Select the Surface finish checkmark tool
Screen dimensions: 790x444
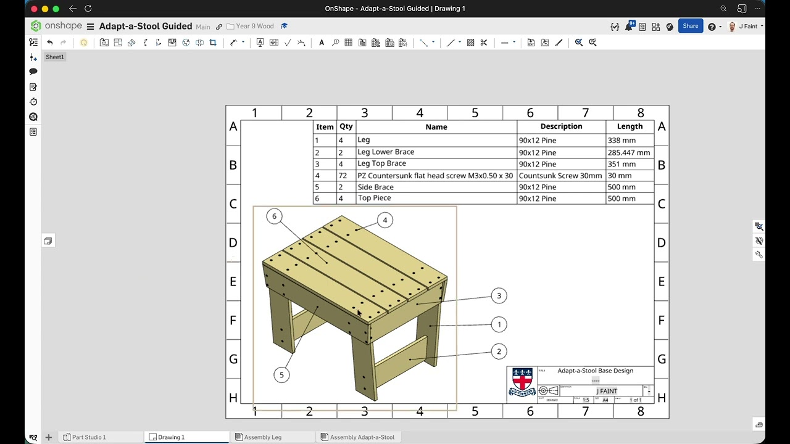click(288, 43)
